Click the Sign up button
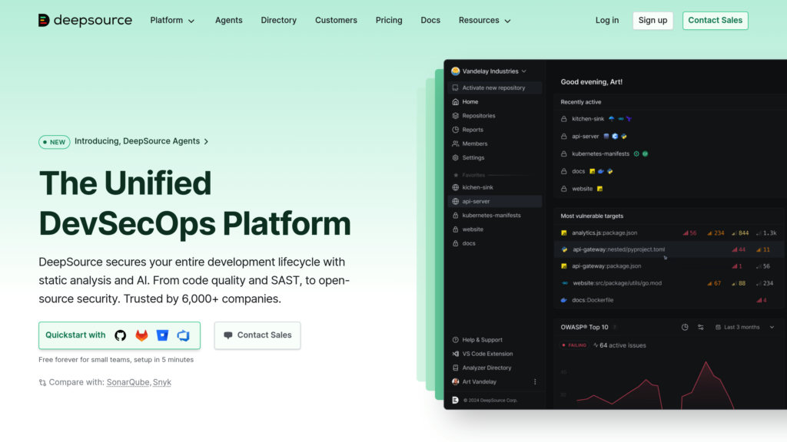The height and width of the screenshot is (442, 787). point(653,21)
